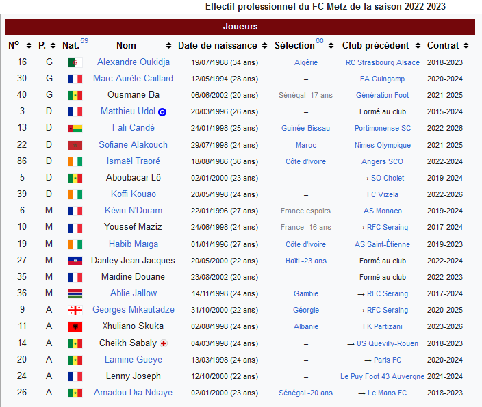
Task: Open the RC Strasbourg Alsace club link
Action: coord(383,62)
